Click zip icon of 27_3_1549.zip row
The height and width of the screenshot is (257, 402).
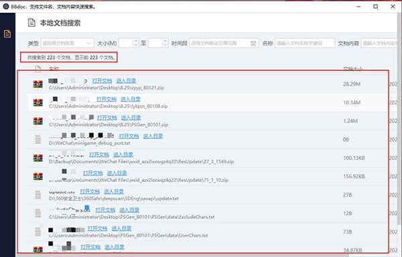(38, 158)
